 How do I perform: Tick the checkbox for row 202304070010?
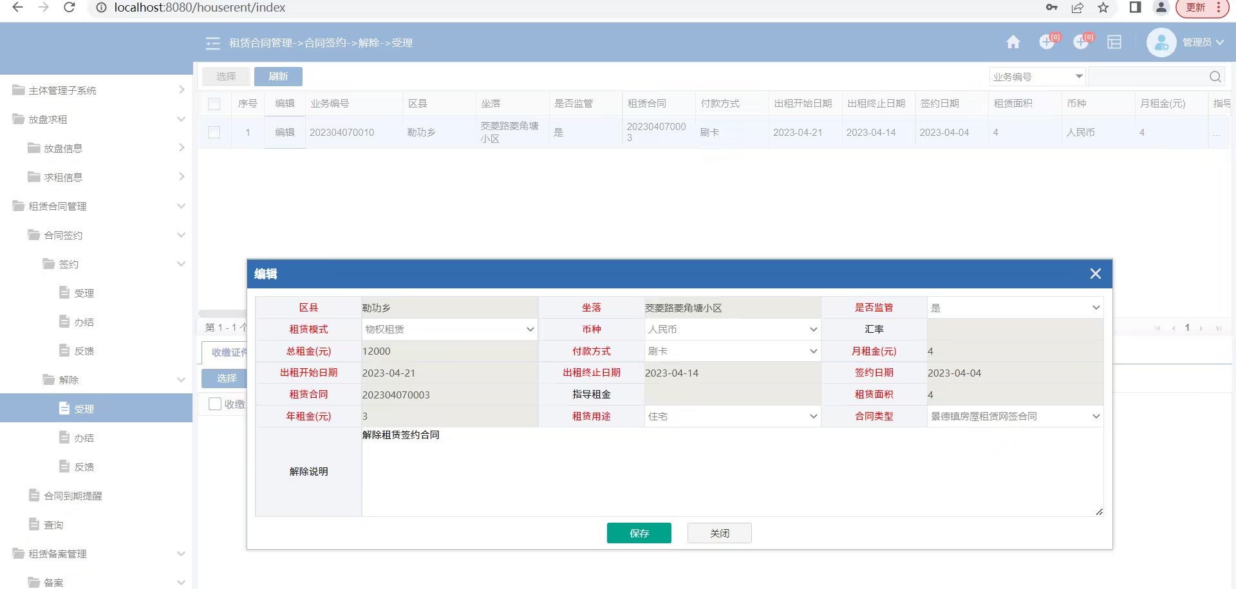(214, 133)
